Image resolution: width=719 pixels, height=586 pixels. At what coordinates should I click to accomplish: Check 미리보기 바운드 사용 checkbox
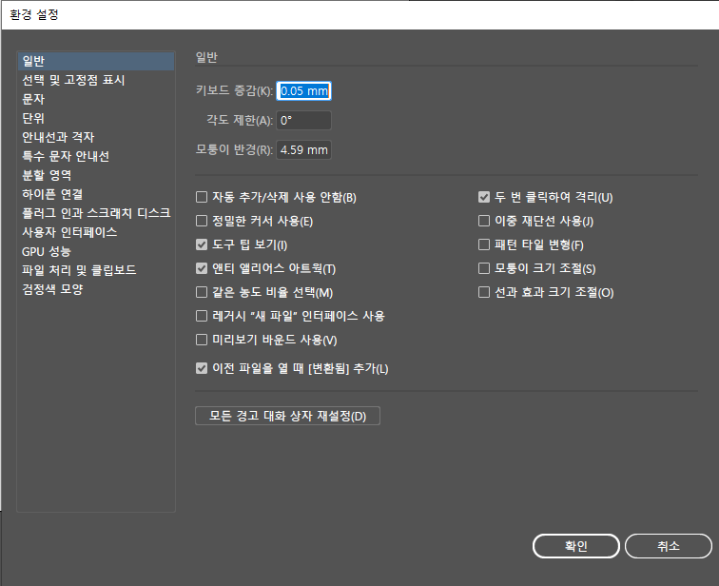(x=202, y=340)
